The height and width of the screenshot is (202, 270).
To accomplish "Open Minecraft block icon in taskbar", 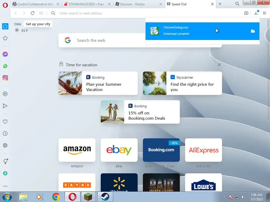I will [88, 197].
